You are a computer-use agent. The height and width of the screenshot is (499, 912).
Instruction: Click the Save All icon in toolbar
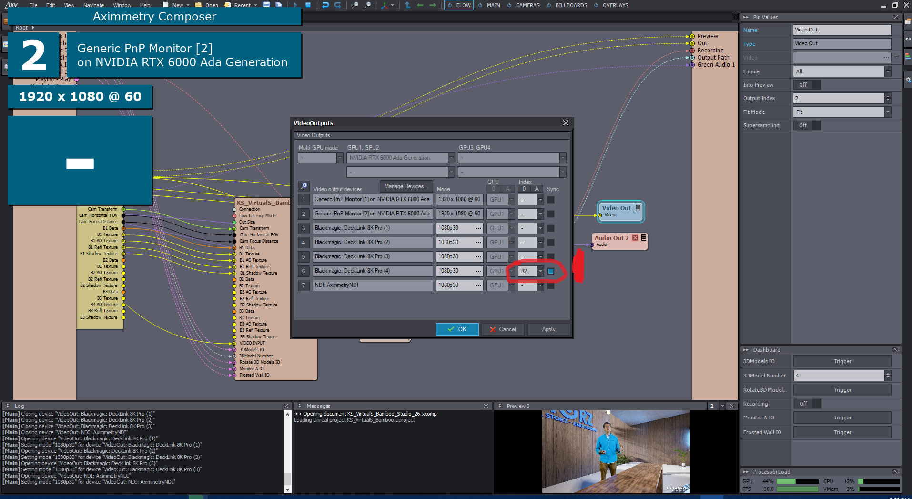[279, 5]
